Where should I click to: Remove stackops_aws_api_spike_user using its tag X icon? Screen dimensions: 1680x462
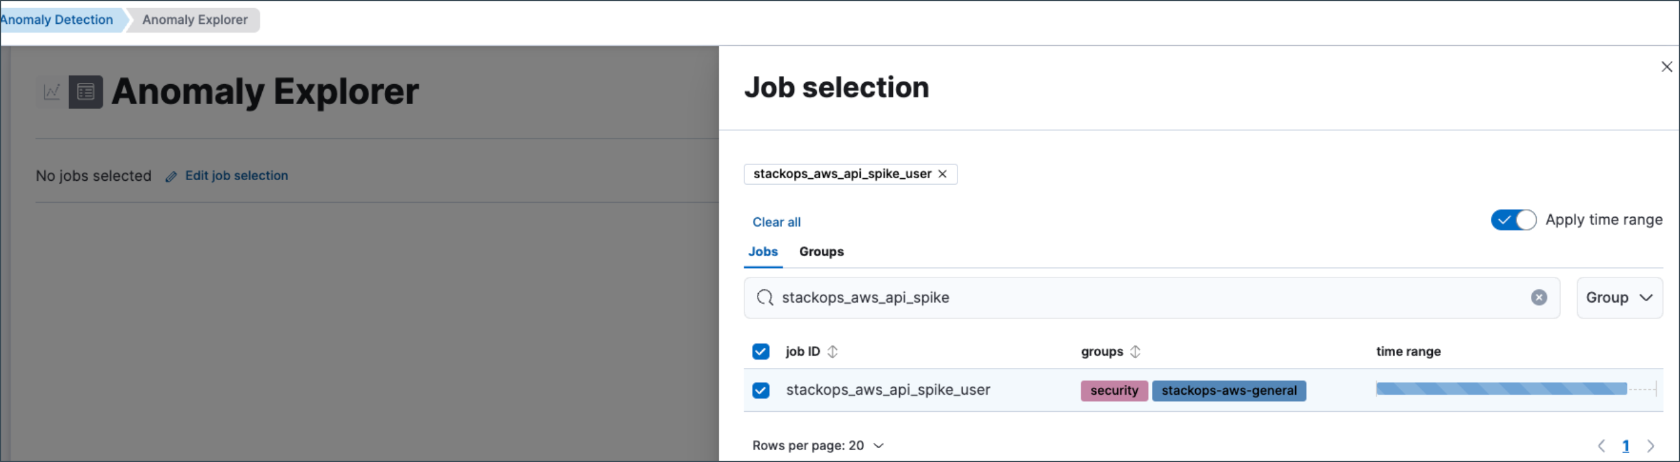pyautogui.click(x=942, y=174)
